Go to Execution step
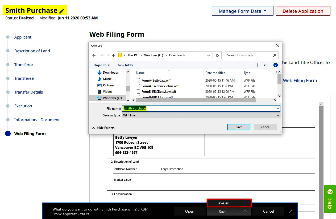 tap(23, 106)
